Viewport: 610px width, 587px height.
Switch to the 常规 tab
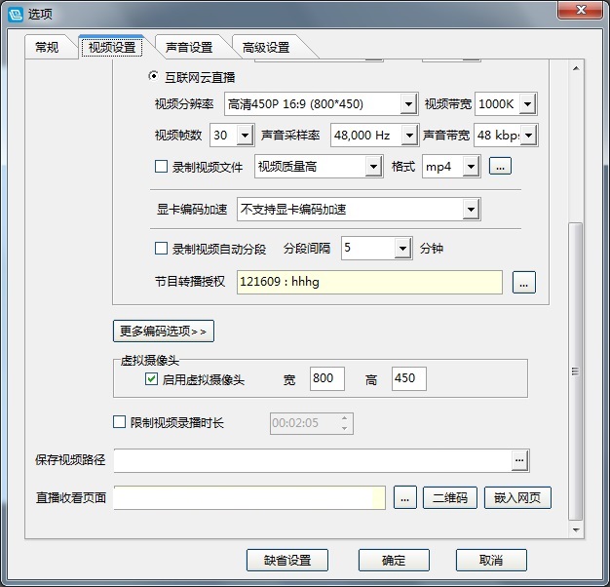click(x=47, y=48)
